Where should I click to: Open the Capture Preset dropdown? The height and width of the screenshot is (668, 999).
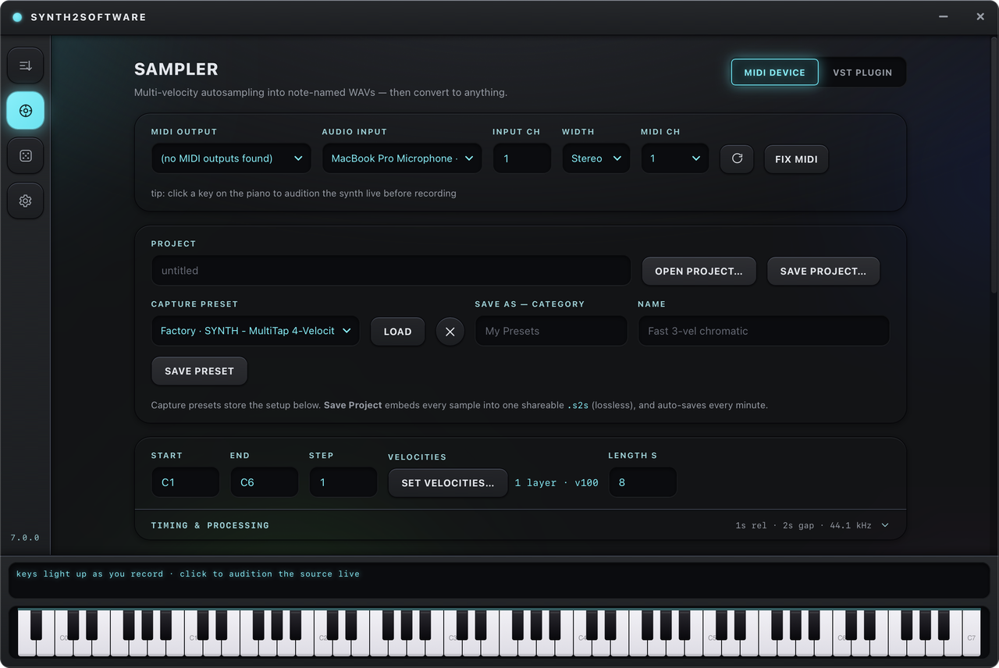point(255,331)
